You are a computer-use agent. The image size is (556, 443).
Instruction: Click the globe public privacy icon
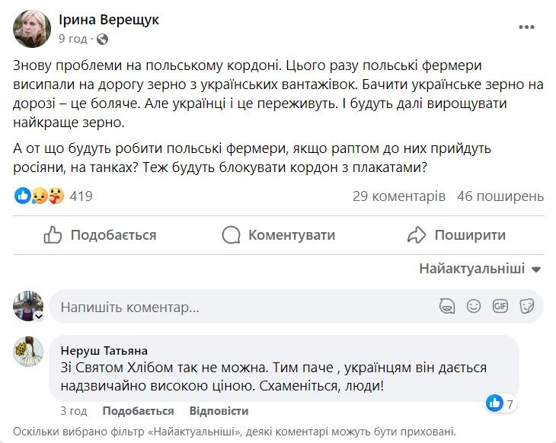(x=103, y=38)
